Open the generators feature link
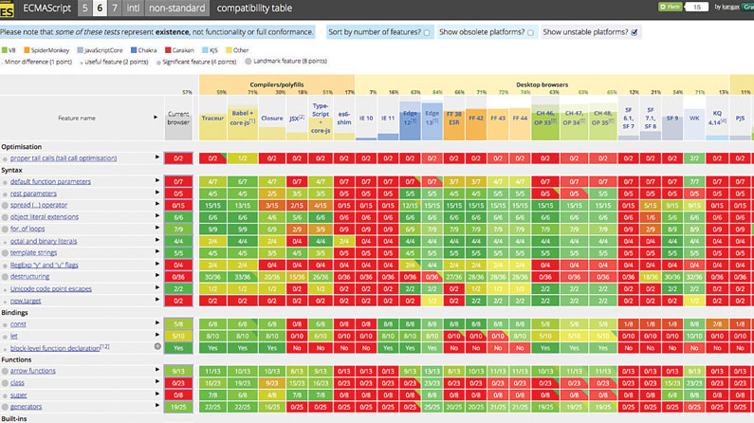Viewport: 754px width, 423px height. point(26,407)
